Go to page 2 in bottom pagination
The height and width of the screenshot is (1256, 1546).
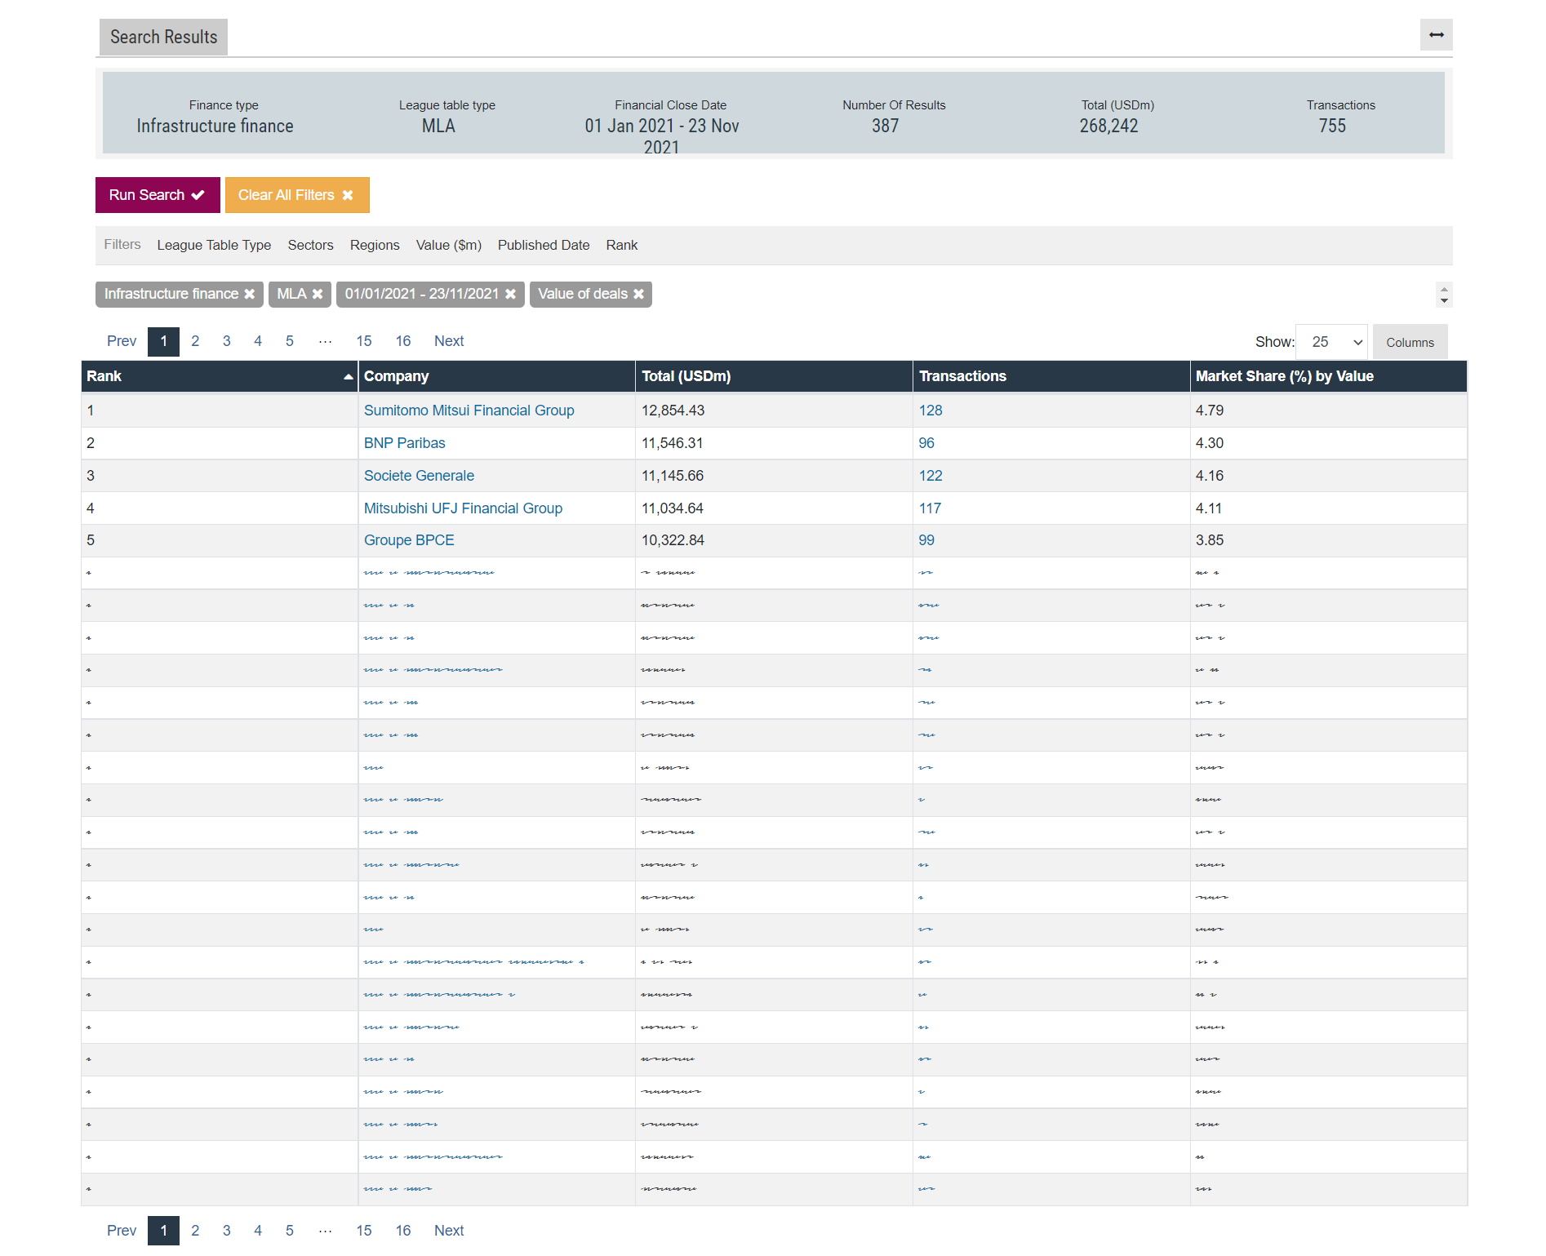[195, 1231]
